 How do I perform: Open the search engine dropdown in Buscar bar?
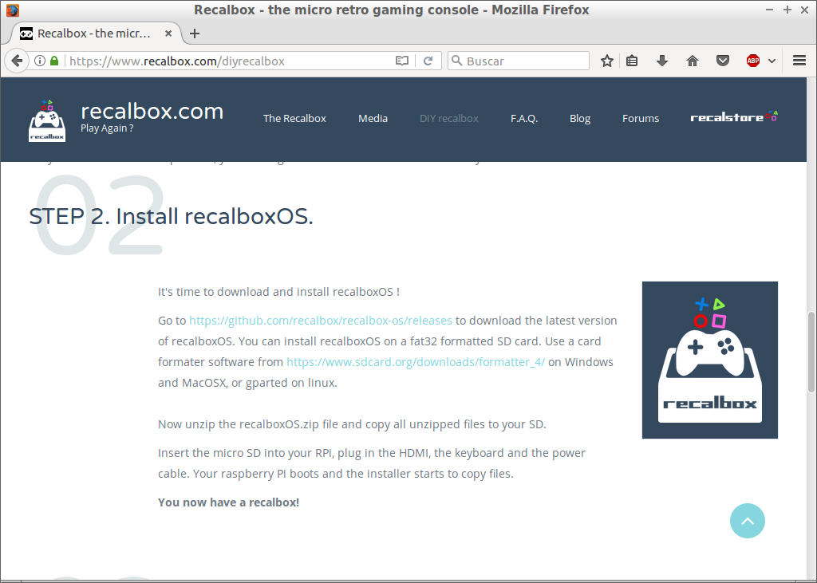tap(456, 61)
